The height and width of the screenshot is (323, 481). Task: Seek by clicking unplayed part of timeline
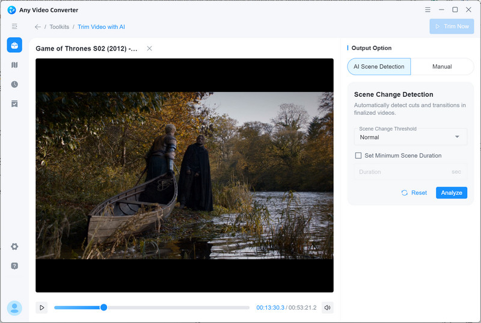178,307
